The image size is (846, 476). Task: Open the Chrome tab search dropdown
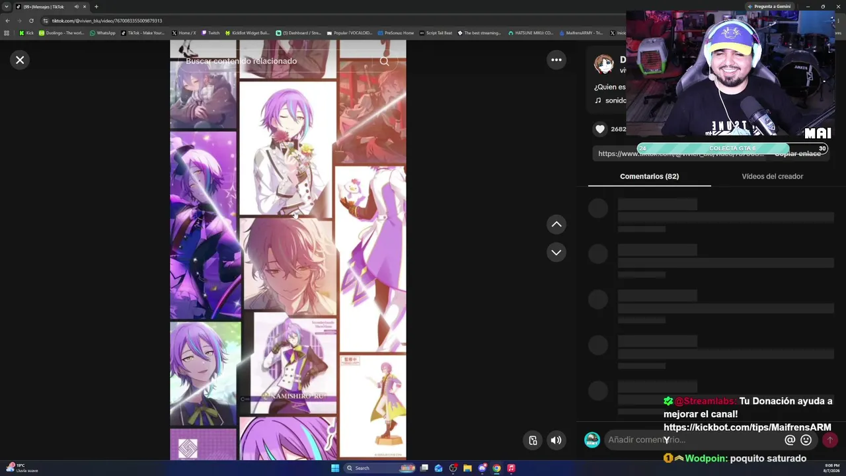tap(7, 7)
